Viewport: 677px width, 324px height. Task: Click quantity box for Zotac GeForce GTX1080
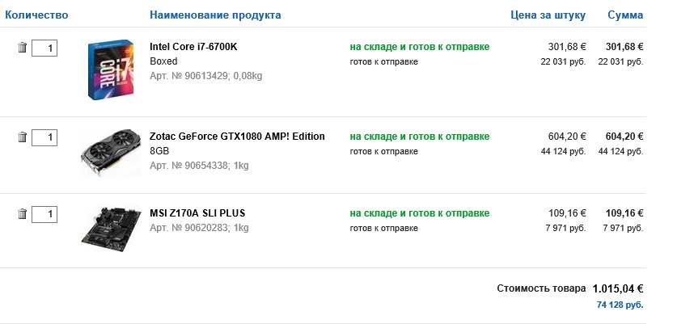coord(44,137)
